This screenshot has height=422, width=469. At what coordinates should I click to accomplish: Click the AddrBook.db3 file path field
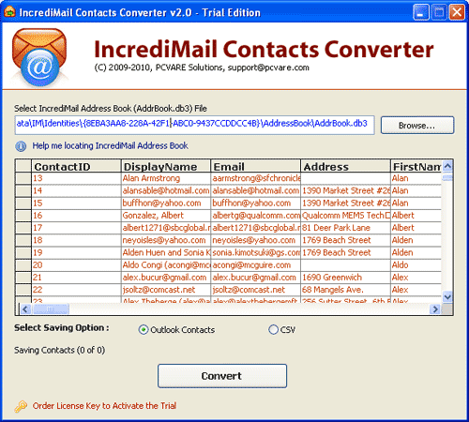pyautogui.click(x=194, y=125)
